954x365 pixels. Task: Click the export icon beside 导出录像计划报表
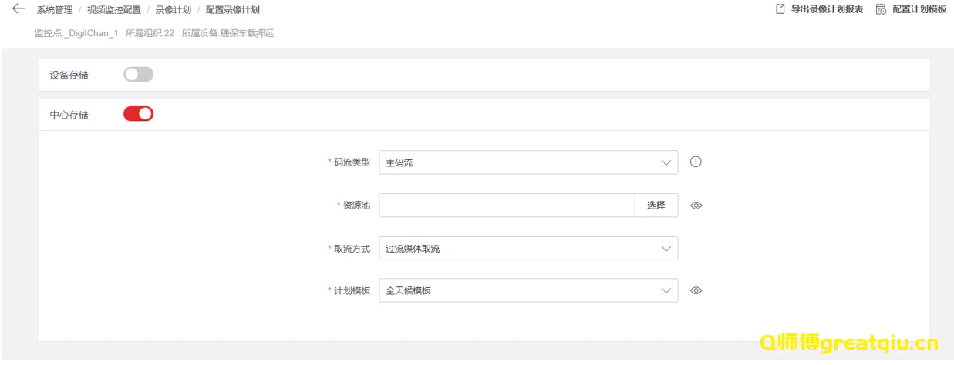pyautogui.click(x=780, y=10)
